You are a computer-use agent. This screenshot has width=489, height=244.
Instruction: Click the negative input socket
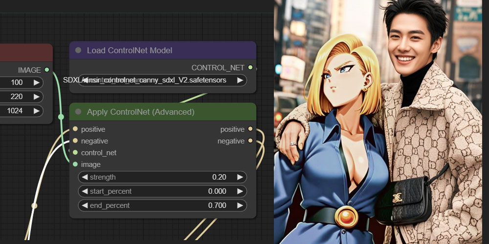[75, 141]
